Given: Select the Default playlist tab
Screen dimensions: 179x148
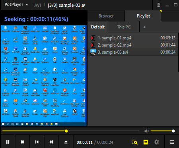Looking at the screenshot, I should [x=98, y=27].
